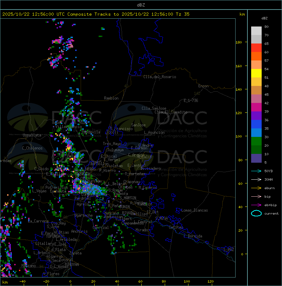Click the 'Lomas_Blancas' place label
This screenshot has width=282, height=286.
point(195,210)
